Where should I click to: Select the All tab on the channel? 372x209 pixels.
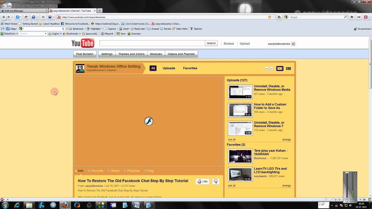153,68
